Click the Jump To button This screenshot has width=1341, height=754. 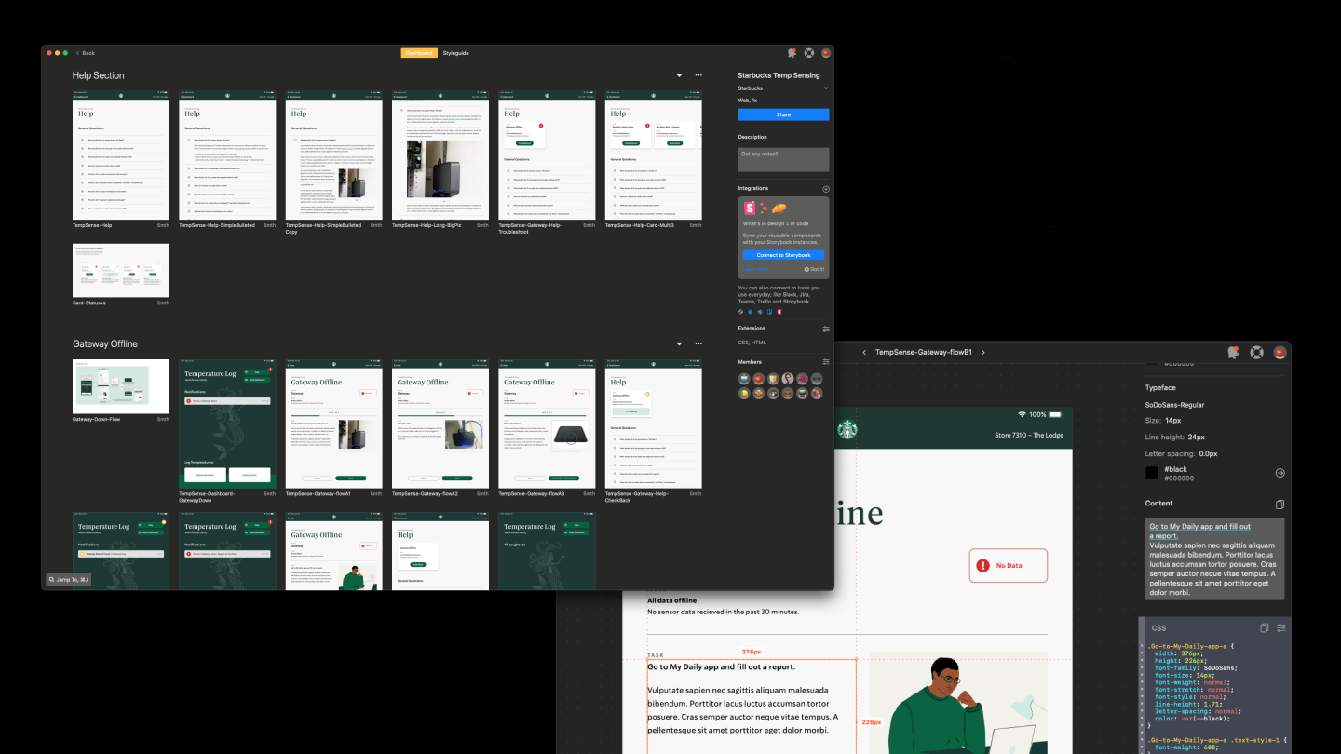[x=69, y=580]
